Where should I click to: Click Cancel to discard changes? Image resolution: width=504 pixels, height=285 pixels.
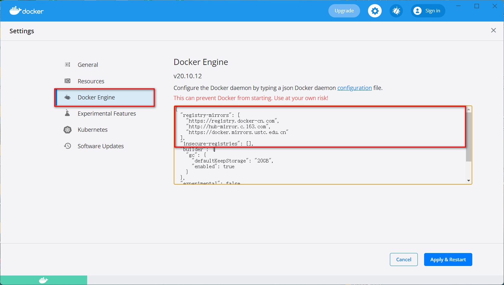coord(404,259)
